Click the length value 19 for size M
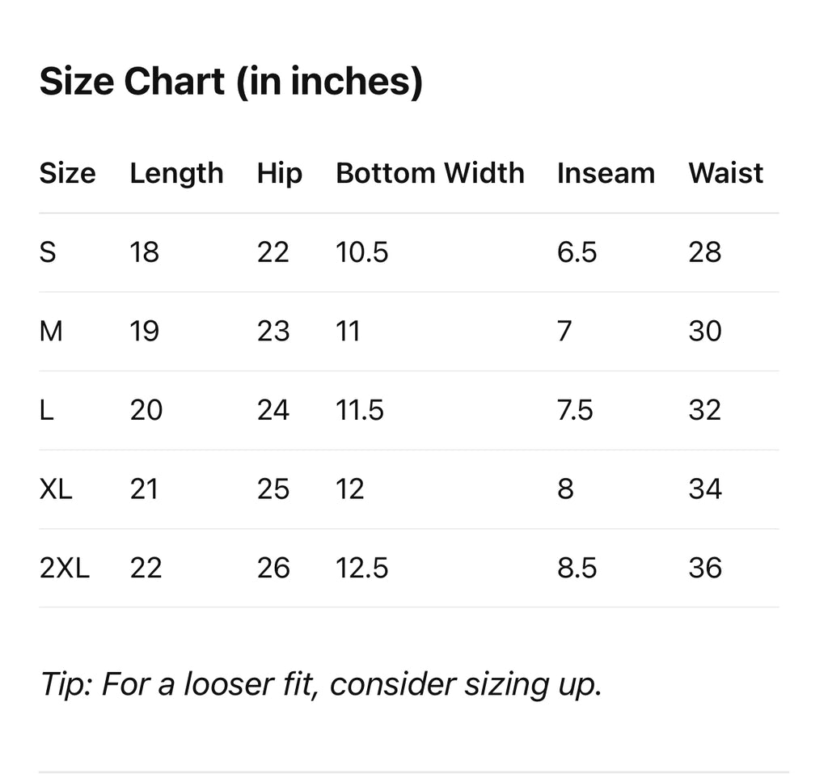828x774 pixels. pos(145,331)
